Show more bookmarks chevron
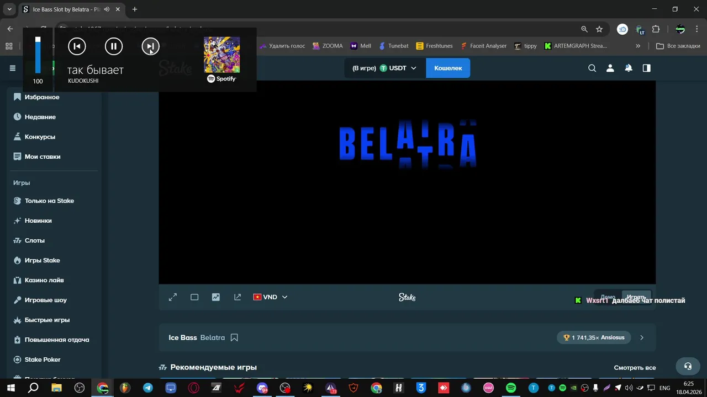Image resolution: width=707 pixels, height=397 pixels. (638, 46)
